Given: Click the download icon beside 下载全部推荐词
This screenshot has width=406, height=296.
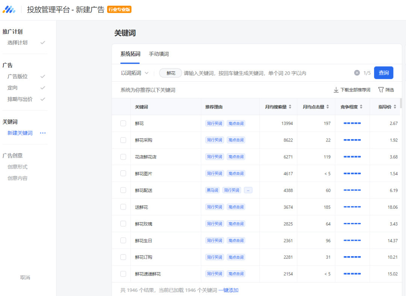Looking at the screenshot, I should pos(336,90).
